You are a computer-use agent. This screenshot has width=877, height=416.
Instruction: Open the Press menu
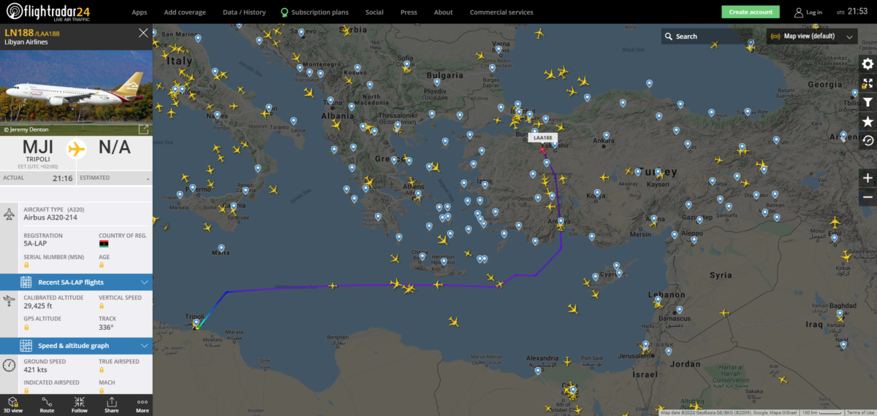point(409,12)
